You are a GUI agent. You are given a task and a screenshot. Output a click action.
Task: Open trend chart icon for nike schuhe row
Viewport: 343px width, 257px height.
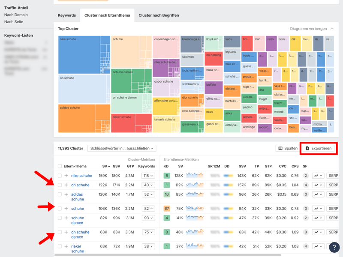click(318, 176)
